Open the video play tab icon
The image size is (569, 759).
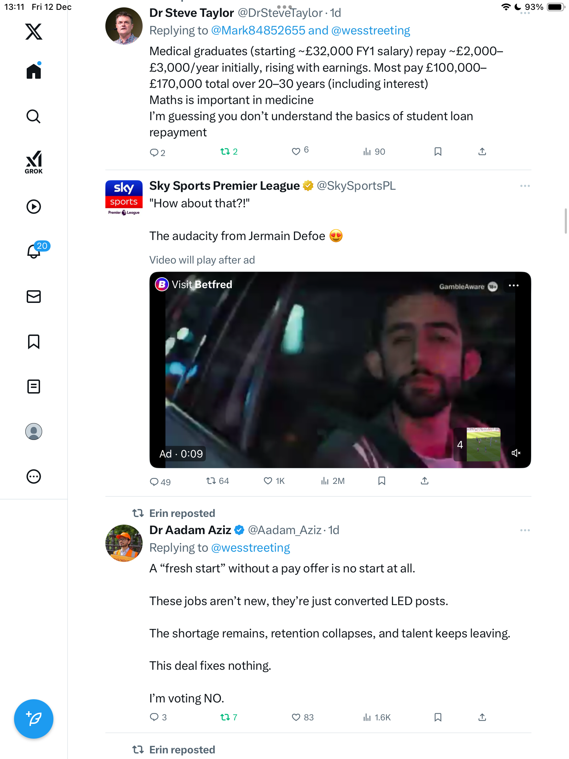coord(34,207)
